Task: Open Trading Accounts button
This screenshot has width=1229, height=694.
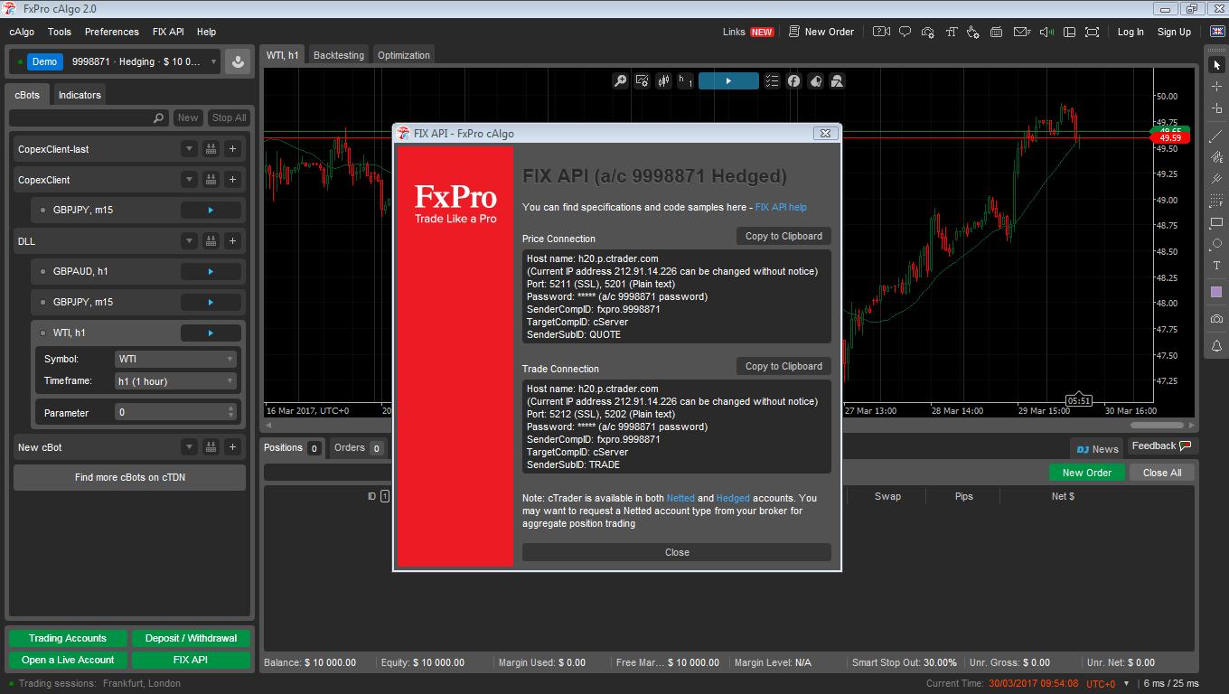Action: click(68, 638)
